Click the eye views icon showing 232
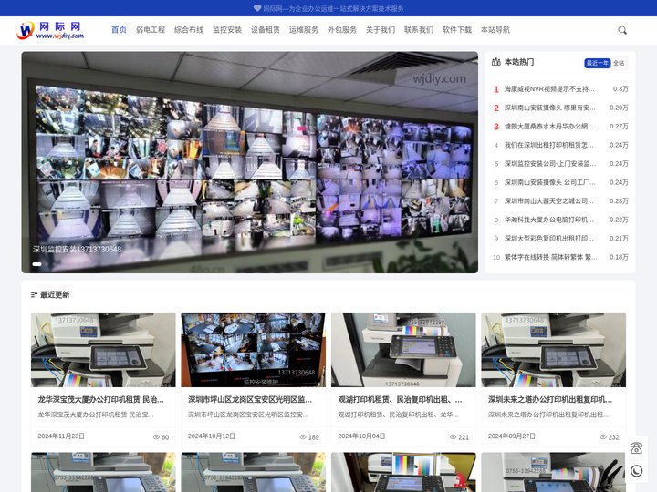This screenshot has height=492, width=657. click(x=603, y=436)
